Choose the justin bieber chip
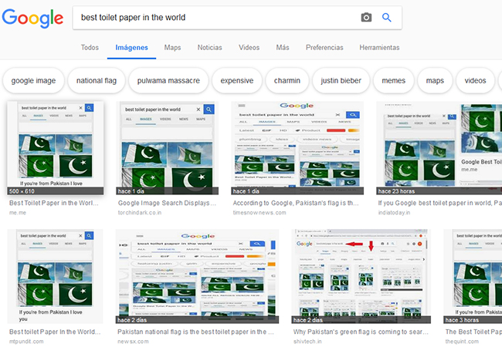 pos(341,80)
